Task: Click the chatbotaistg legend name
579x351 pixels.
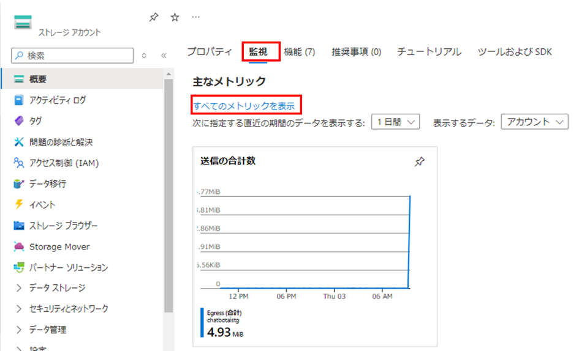Action: pos(222,320)
